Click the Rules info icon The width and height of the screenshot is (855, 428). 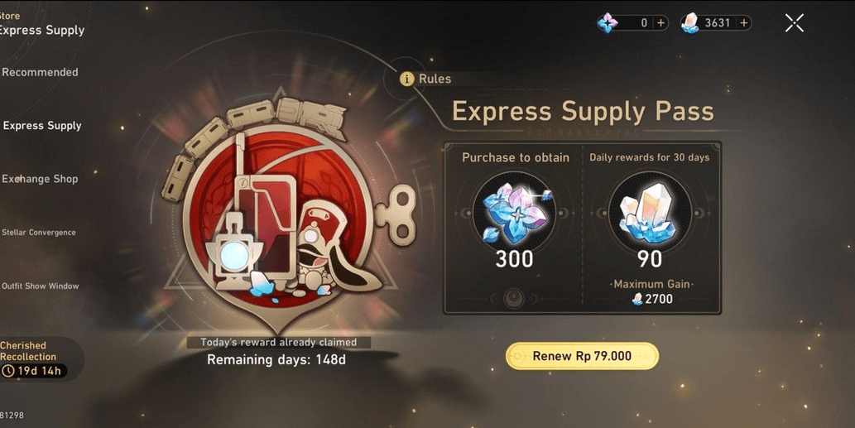[x=406, y=79]
